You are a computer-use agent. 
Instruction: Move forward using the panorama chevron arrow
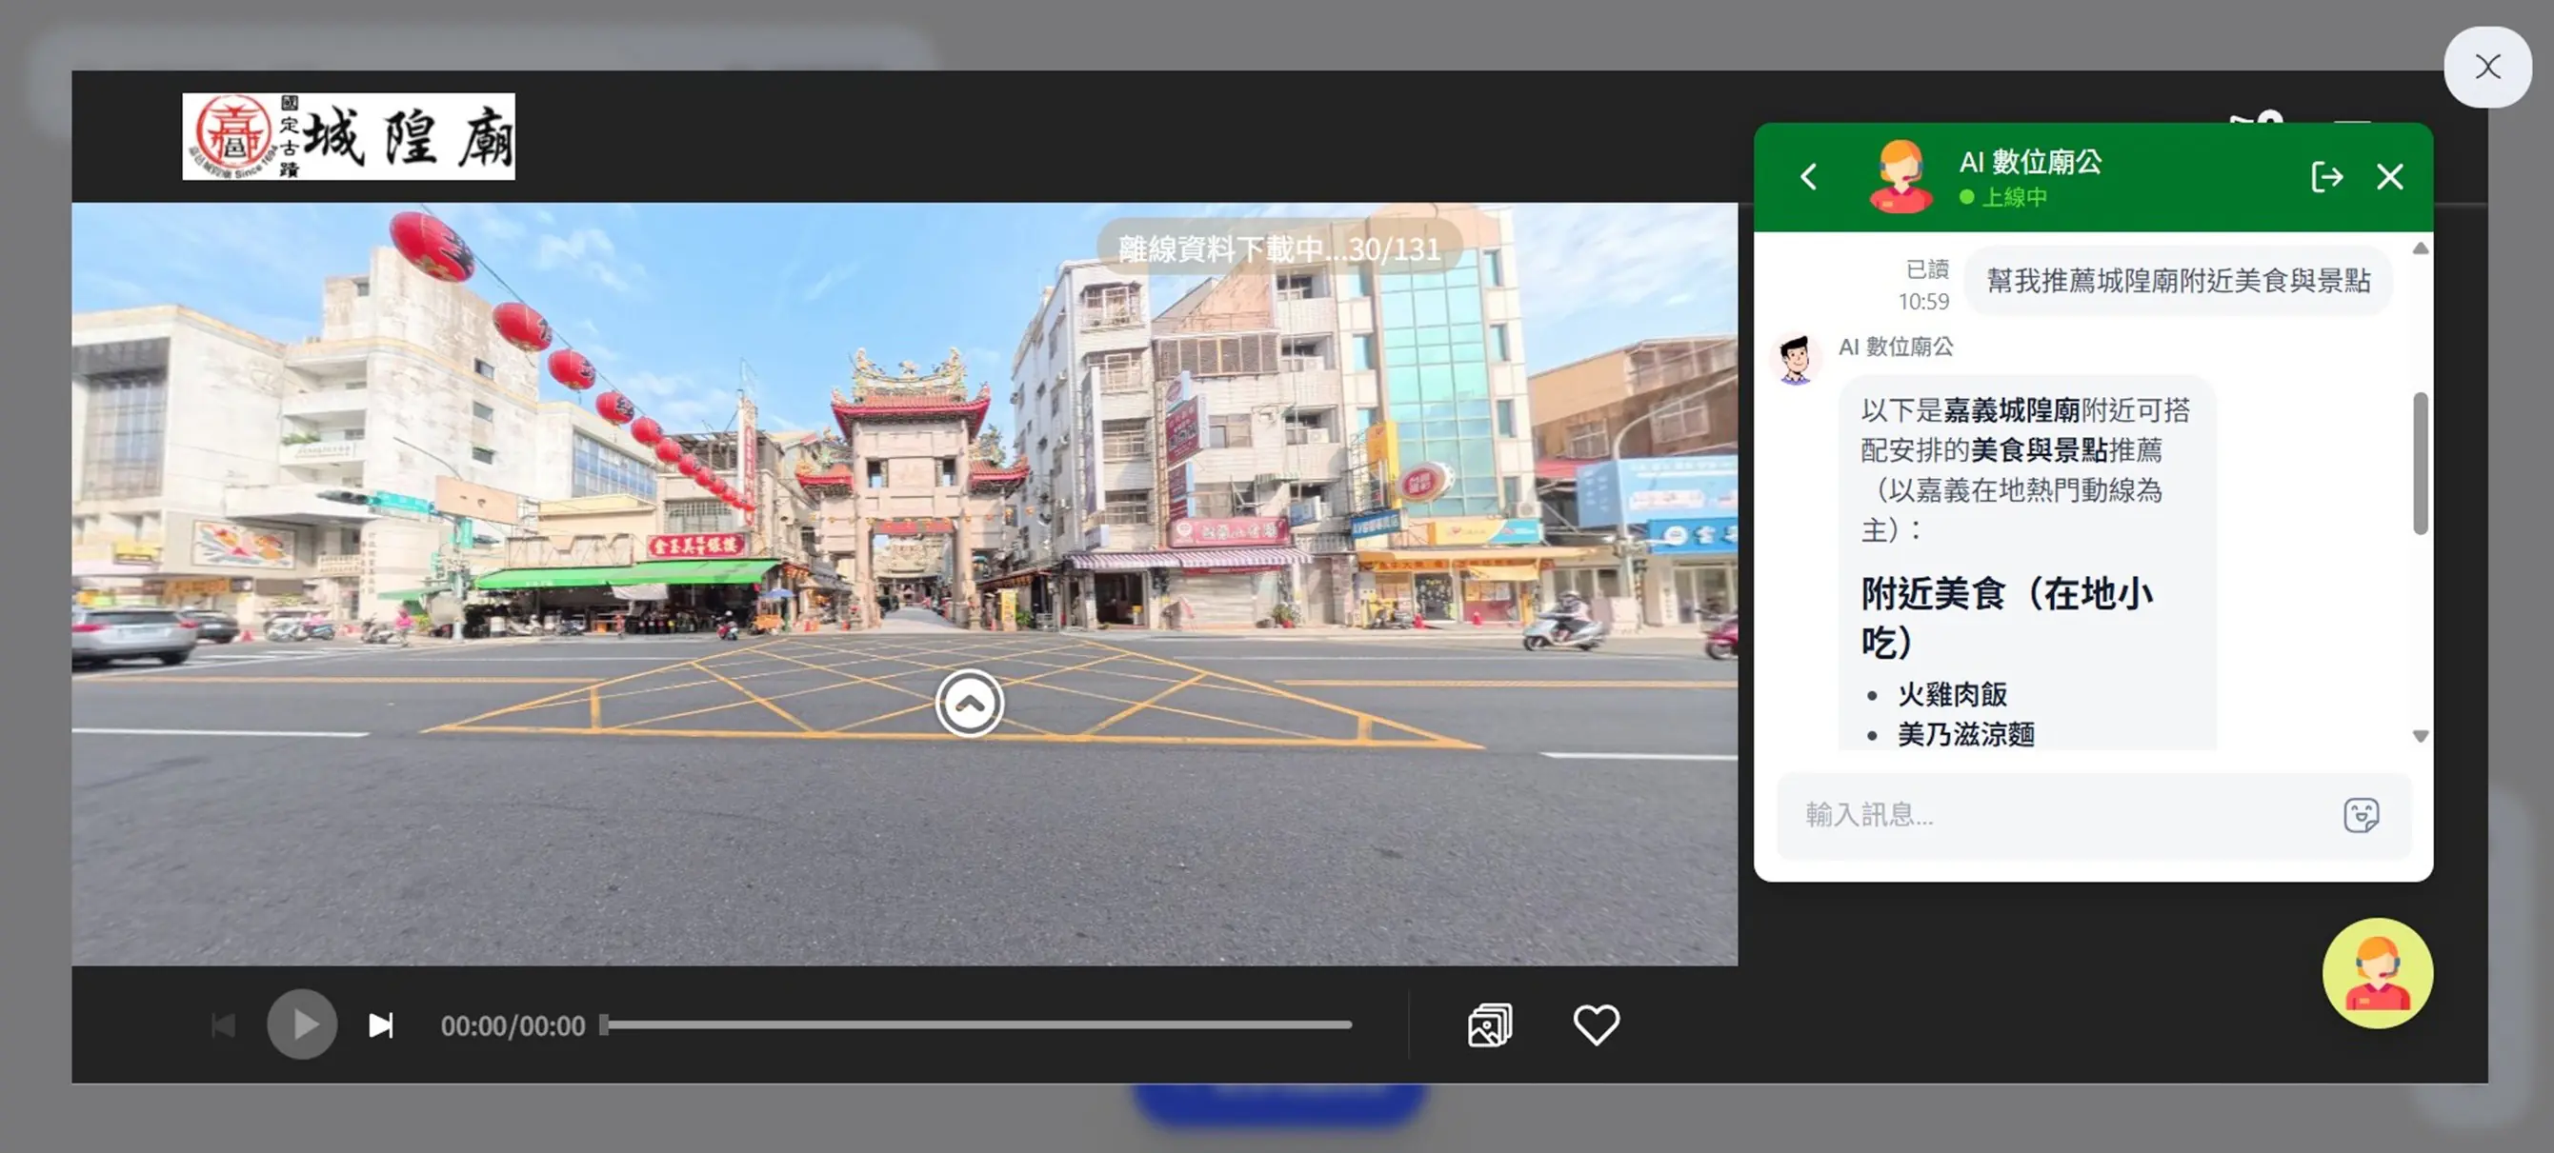(969, 704)
